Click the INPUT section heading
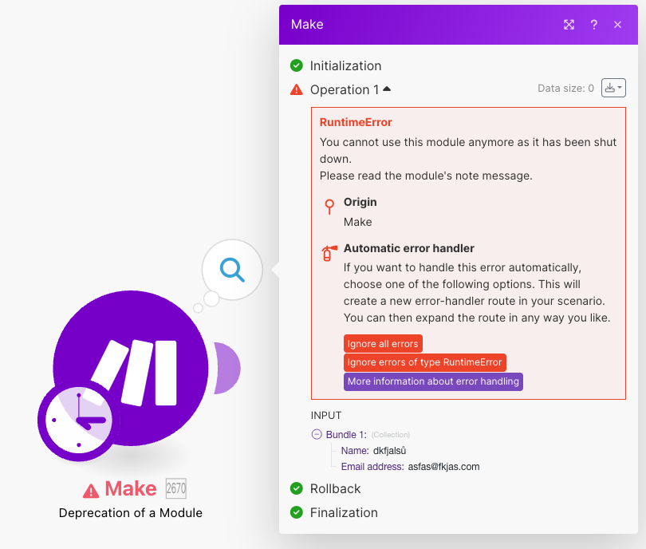The height and width of the screenshot is (549, 646). pos(326,416)
